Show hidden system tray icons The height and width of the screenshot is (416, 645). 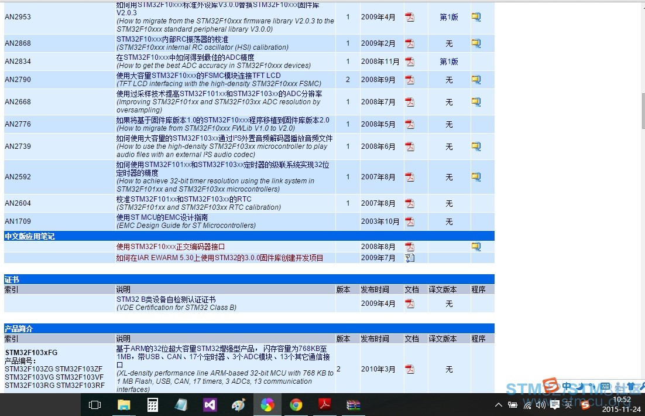click(x=499, y=405)
